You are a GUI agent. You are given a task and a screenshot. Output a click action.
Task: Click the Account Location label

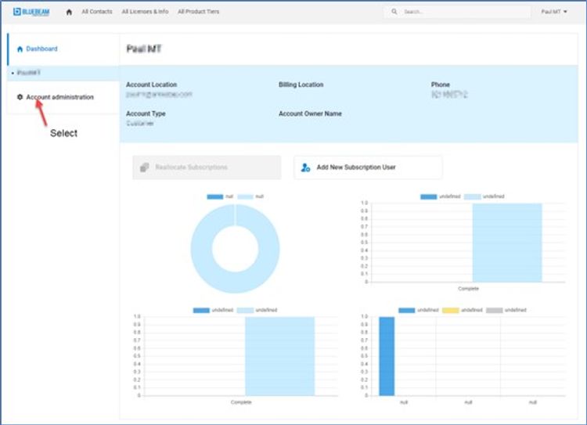click(x=151, y=85)
